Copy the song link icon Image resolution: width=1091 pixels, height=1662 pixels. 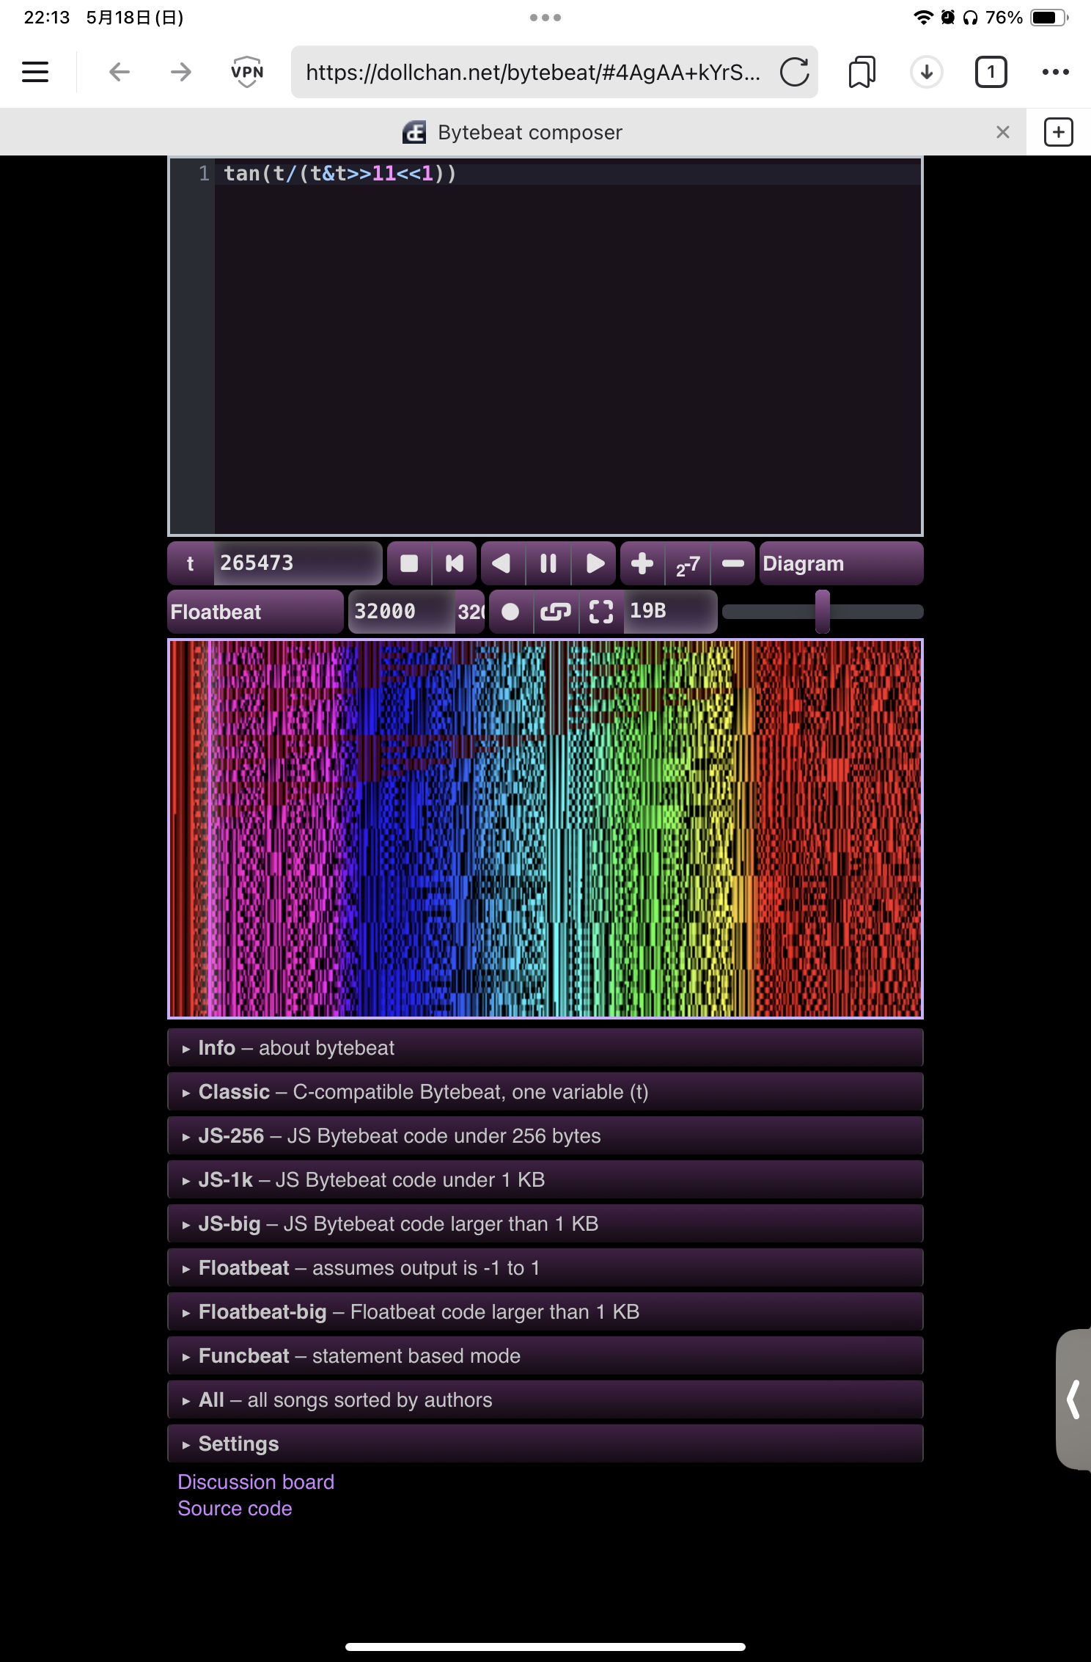(556, 612)
